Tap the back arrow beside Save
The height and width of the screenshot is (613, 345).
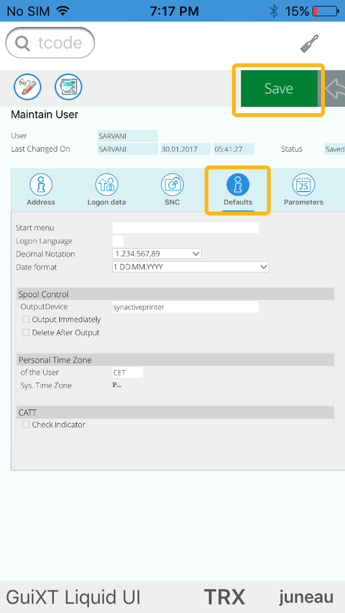(x=335, y=89)
